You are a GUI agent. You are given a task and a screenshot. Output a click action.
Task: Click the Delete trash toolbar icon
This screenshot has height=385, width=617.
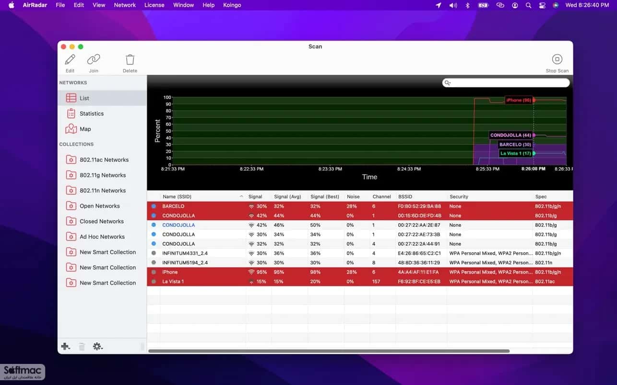point(130,59)
